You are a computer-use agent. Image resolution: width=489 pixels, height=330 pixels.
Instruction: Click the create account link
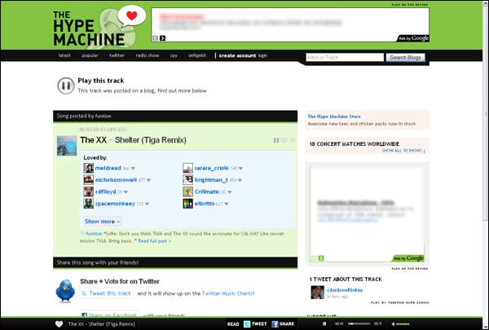pos(236,55)
